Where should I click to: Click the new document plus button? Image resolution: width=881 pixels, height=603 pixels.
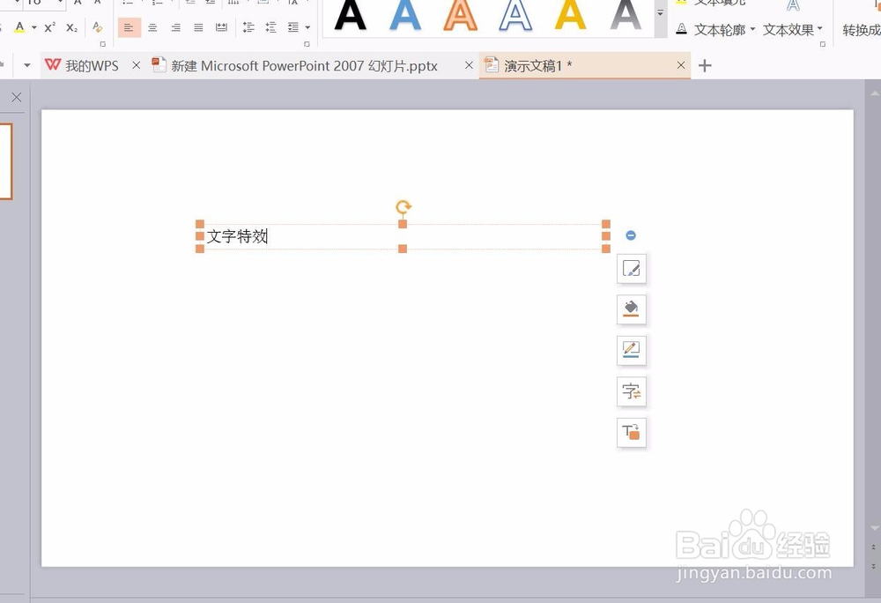(704, 65)
